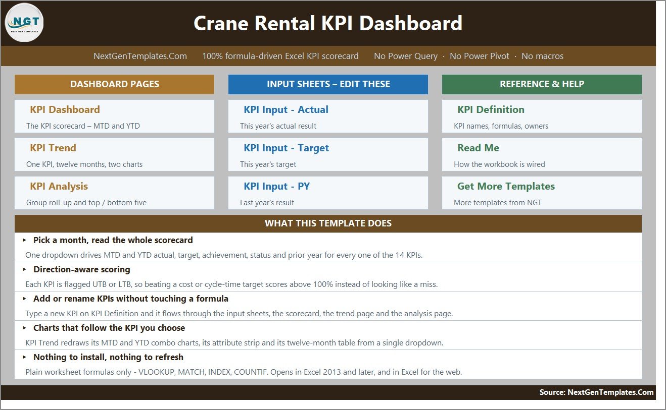
Task: Click 'KPI names, formulas, owners' description
Action: (501, 126)
